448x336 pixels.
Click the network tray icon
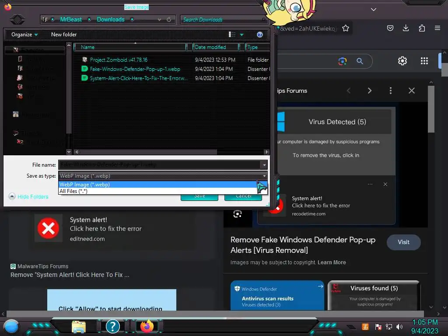pos(389,326)
